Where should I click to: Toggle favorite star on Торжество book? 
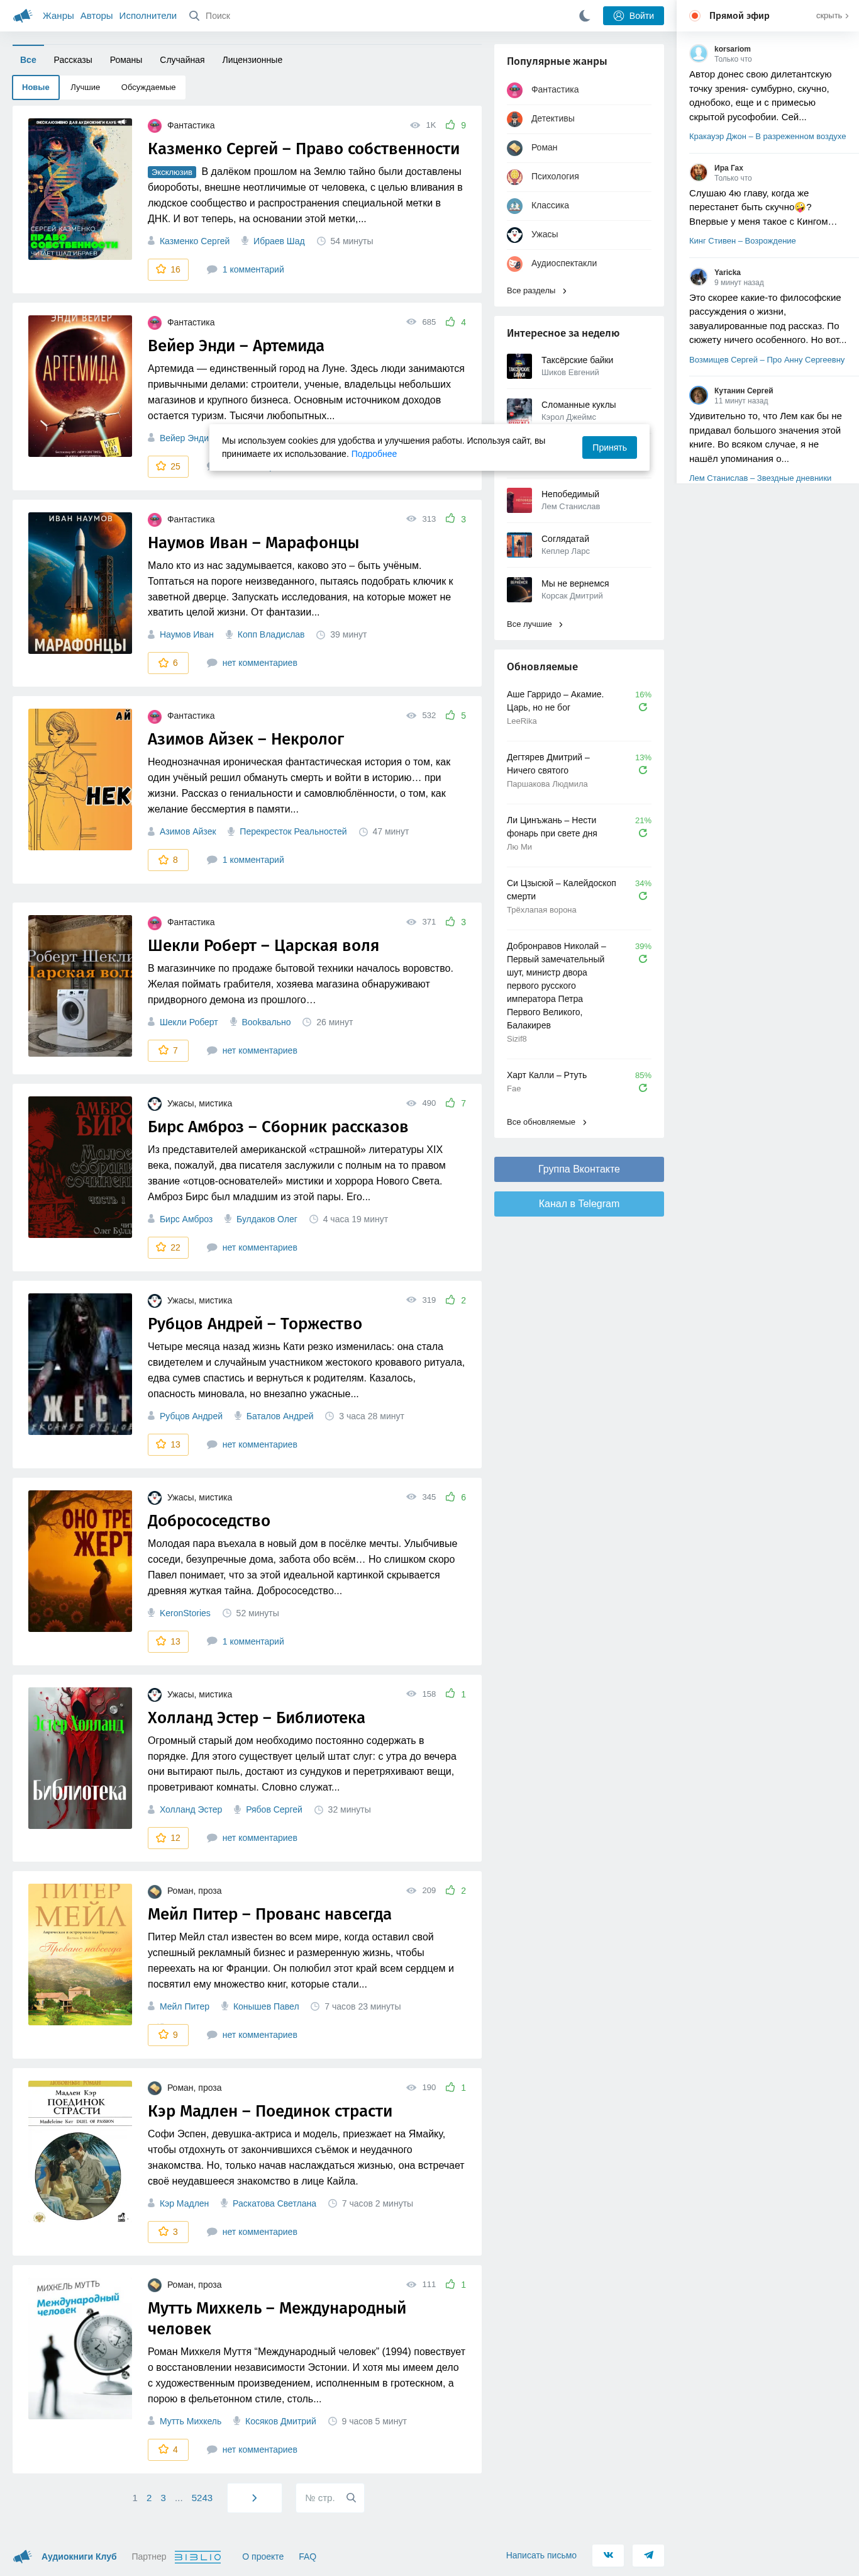click(168, 1444)
